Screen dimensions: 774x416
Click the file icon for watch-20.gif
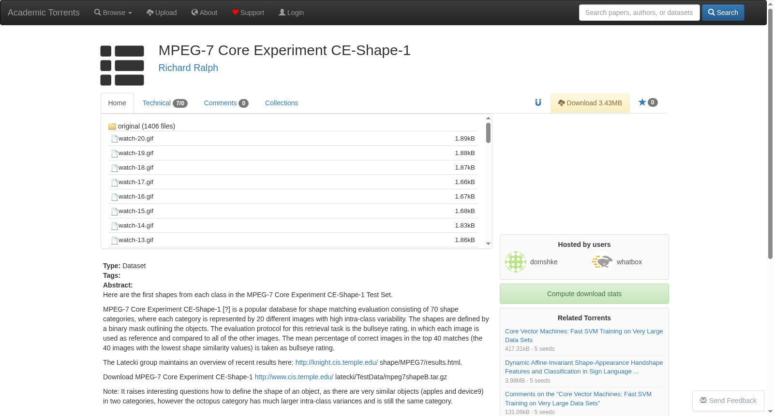[x=115, y=139]
